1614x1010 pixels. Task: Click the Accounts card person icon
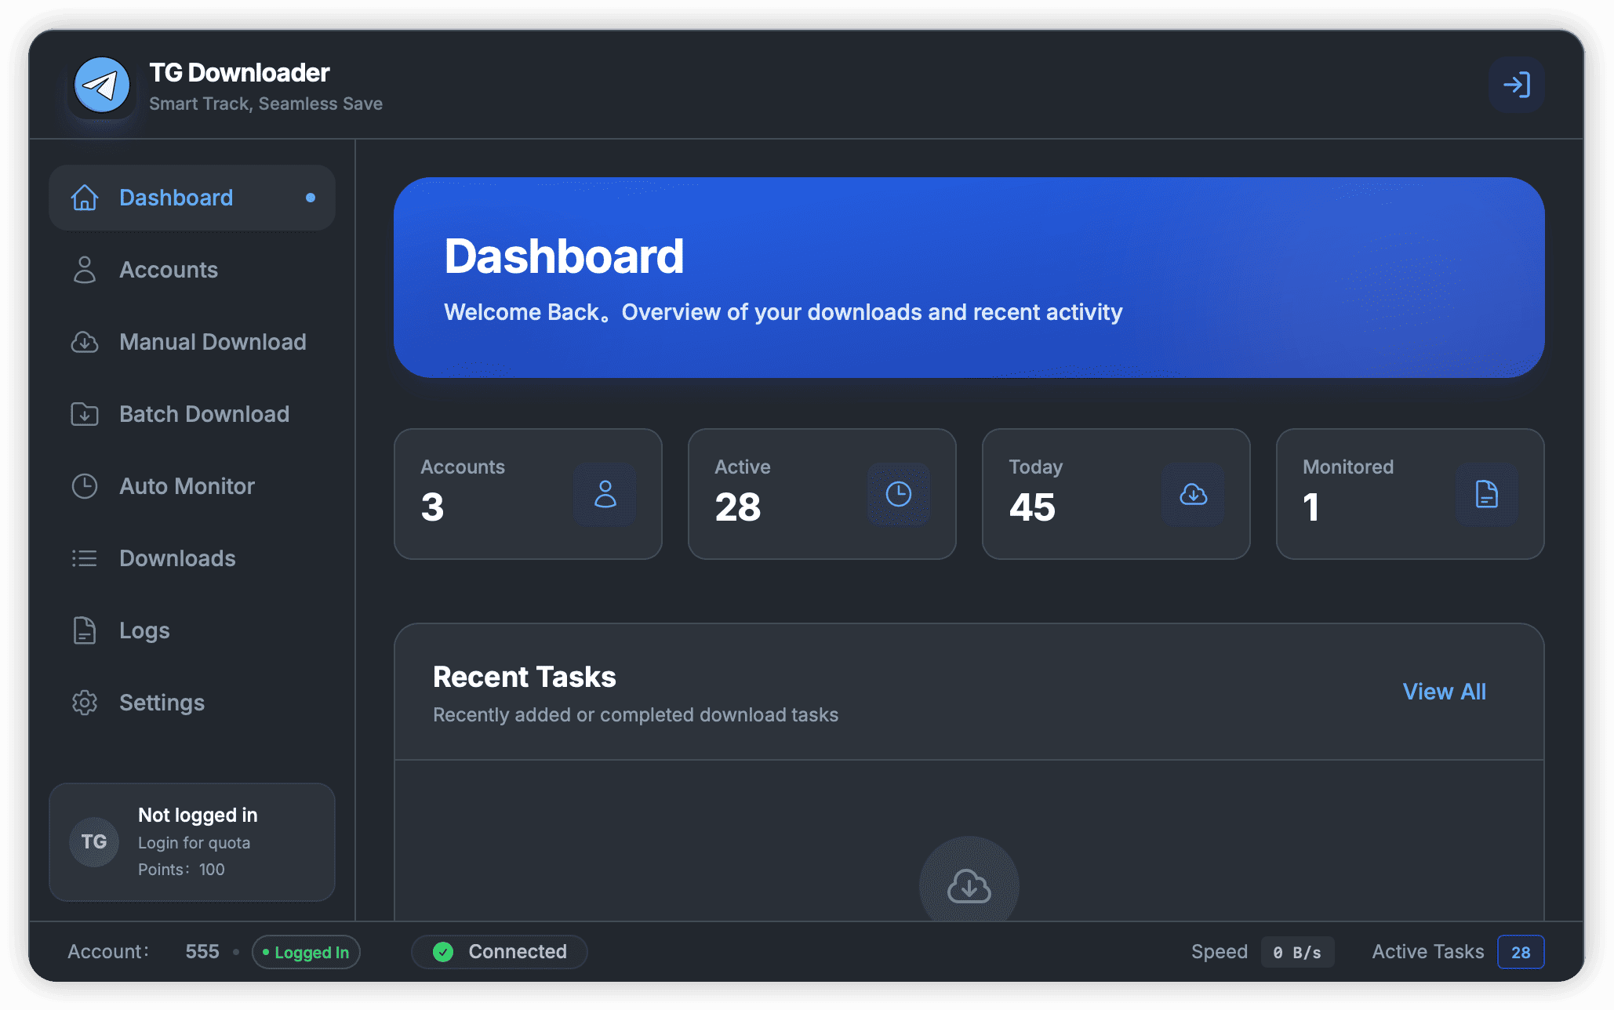point(605,494)
